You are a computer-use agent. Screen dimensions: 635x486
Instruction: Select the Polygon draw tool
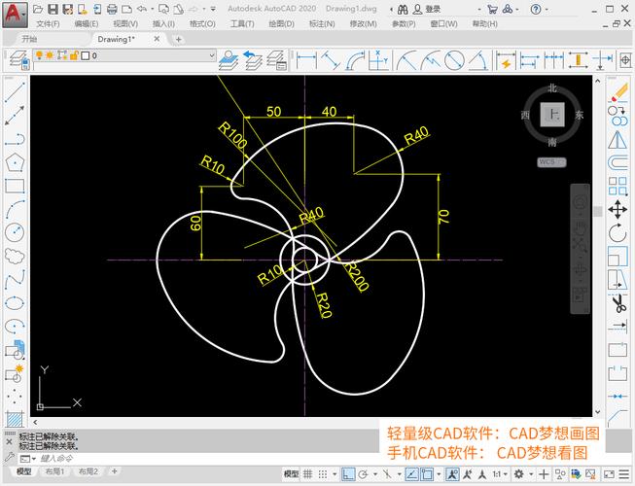coord(15,162)
